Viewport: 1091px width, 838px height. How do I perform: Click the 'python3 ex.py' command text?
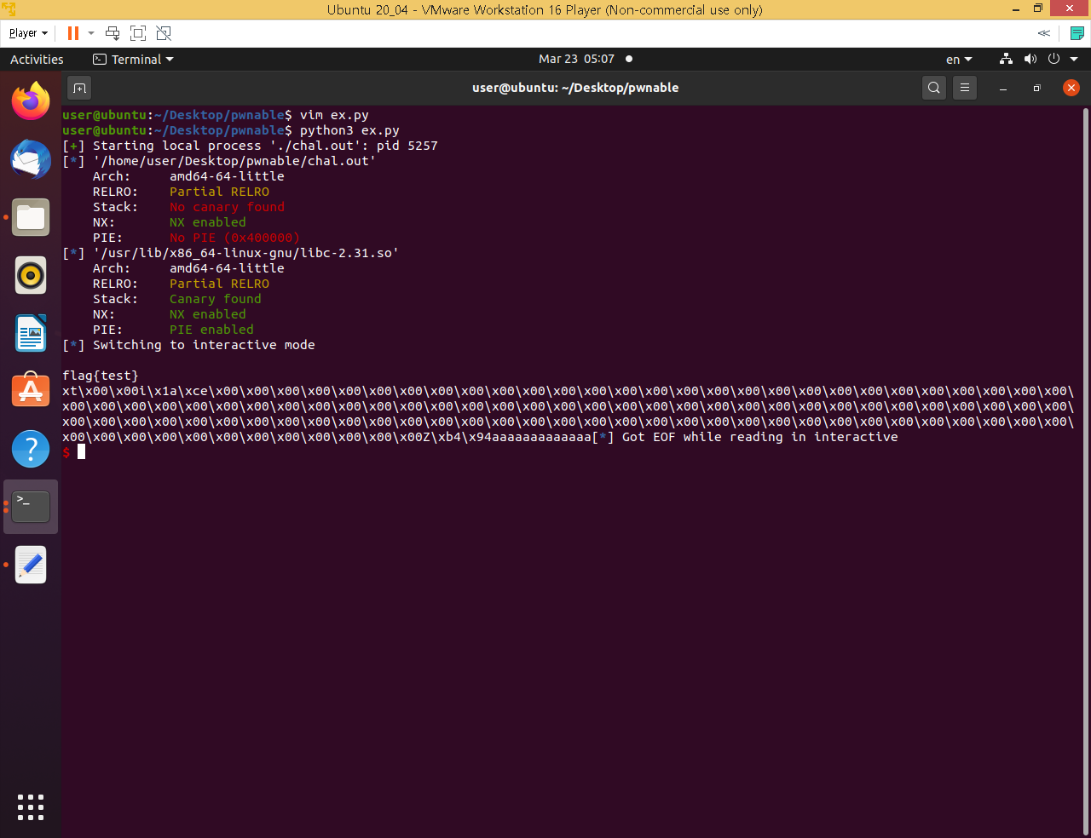point(349,130)
